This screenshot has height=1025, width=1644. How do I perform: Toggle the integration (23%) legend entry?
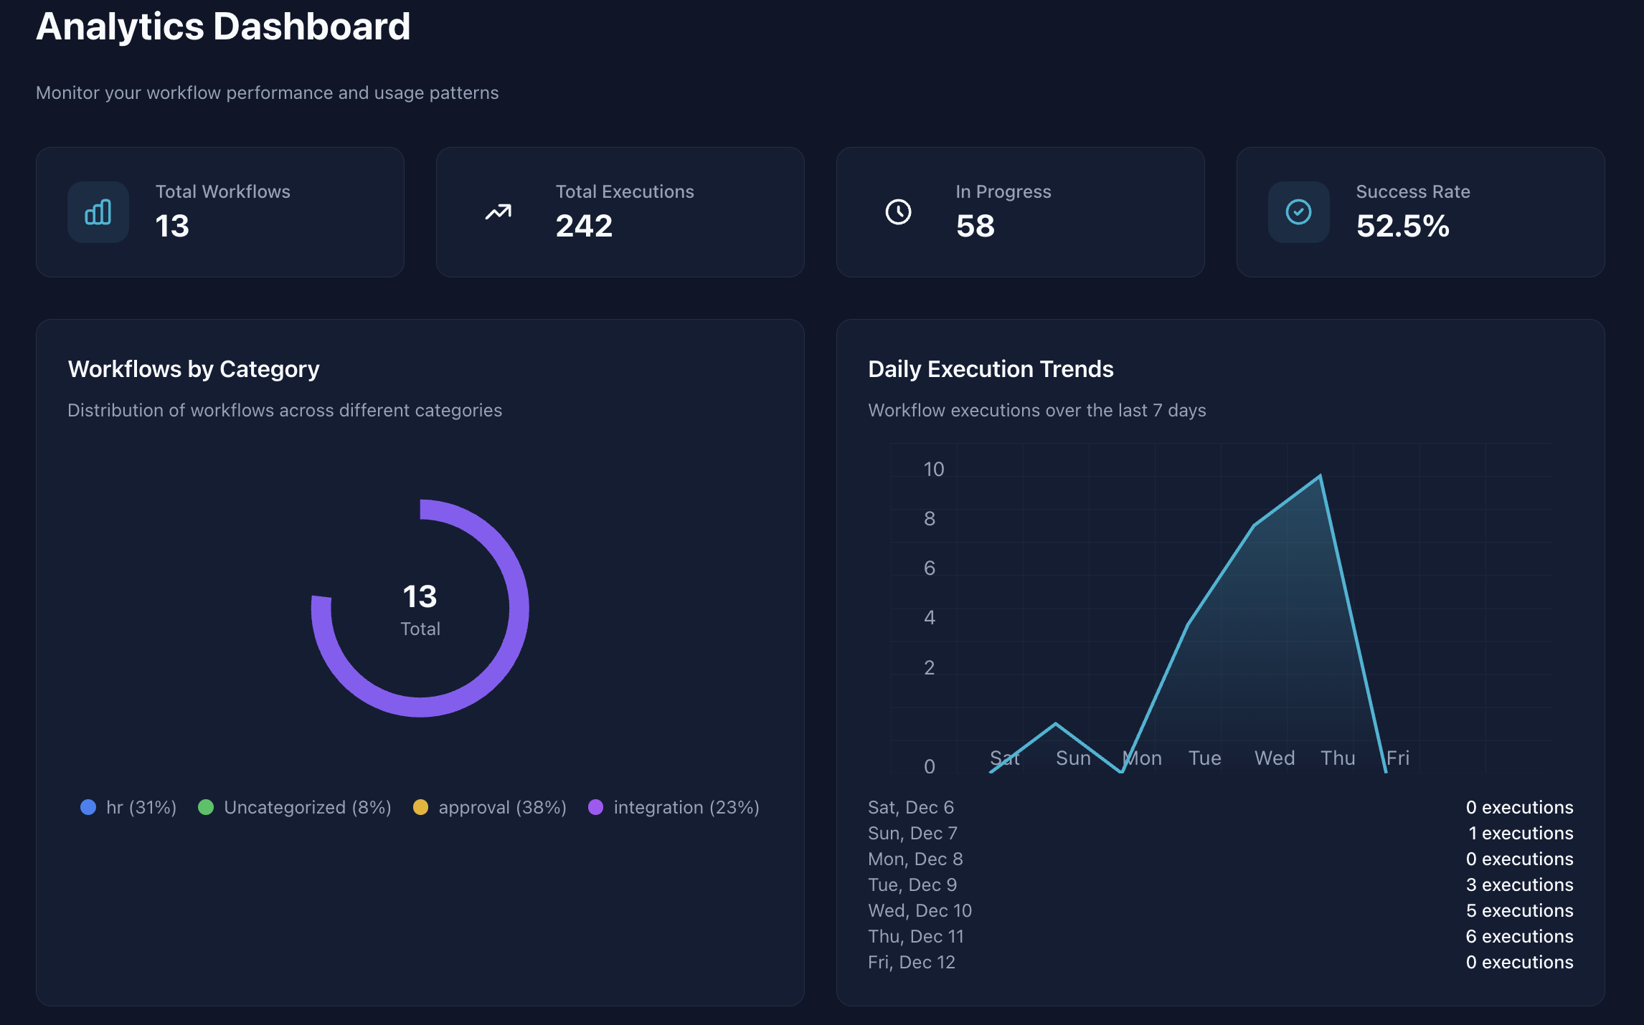686,807
